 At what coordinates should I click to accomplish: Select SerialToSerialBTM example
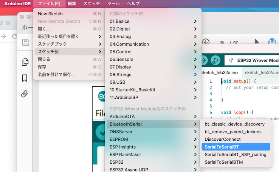(236, 162)
